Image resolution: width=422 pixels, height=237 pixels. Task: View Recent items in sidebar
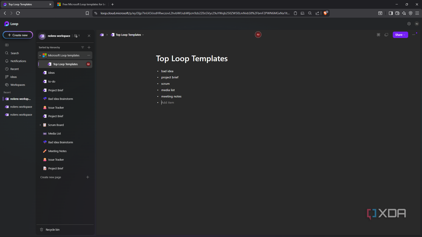(14, 69)
